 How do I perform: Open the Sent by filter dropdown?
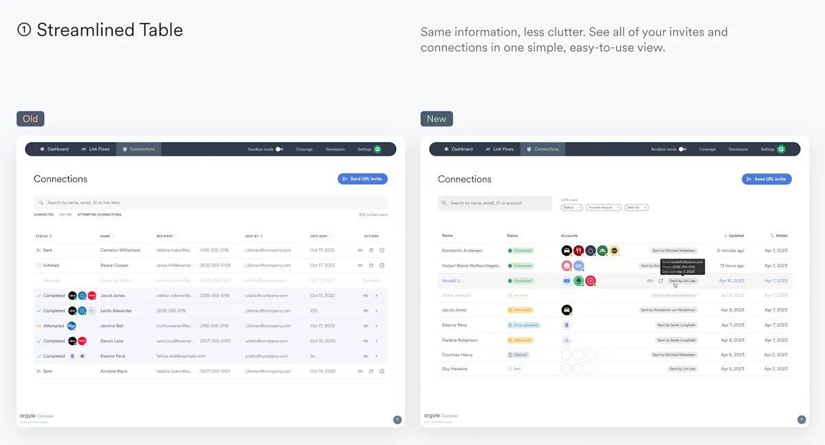coord(636,207)
